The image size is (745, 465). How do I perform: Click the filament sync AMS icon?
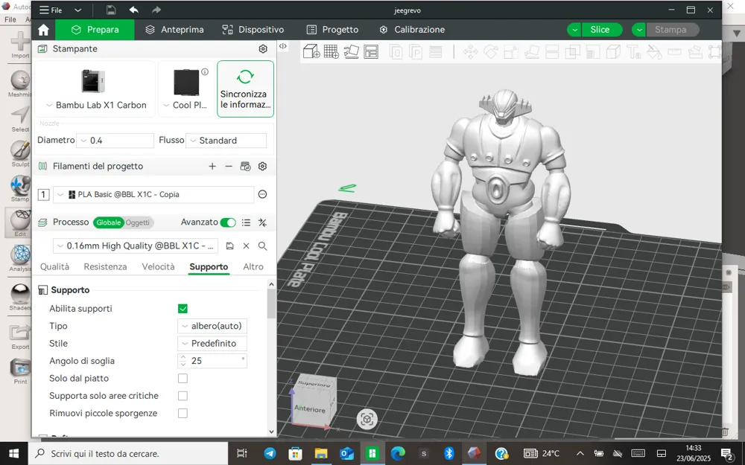tap(245, 166)
